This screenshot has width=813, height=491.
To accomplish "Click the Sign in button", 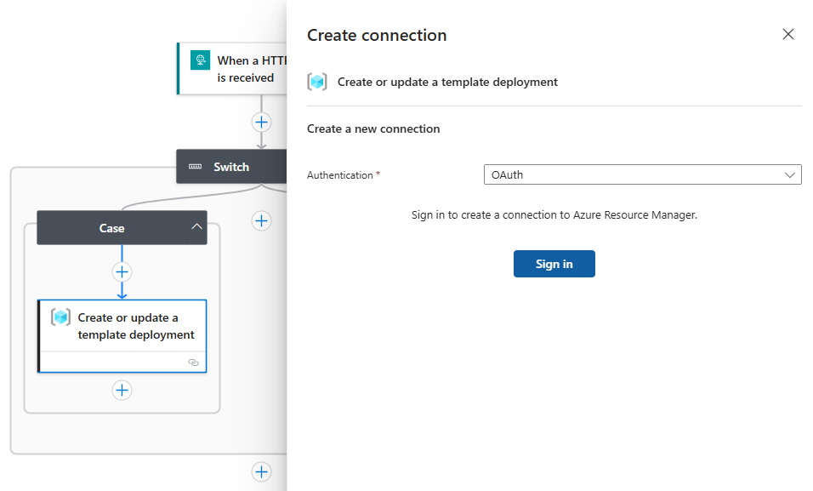I will [x=554, y=264].
